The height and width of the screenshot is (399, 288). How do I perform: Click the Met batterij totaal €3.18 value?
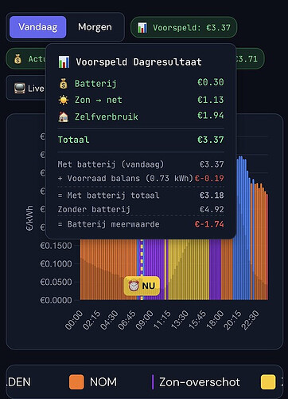[212, 196]
